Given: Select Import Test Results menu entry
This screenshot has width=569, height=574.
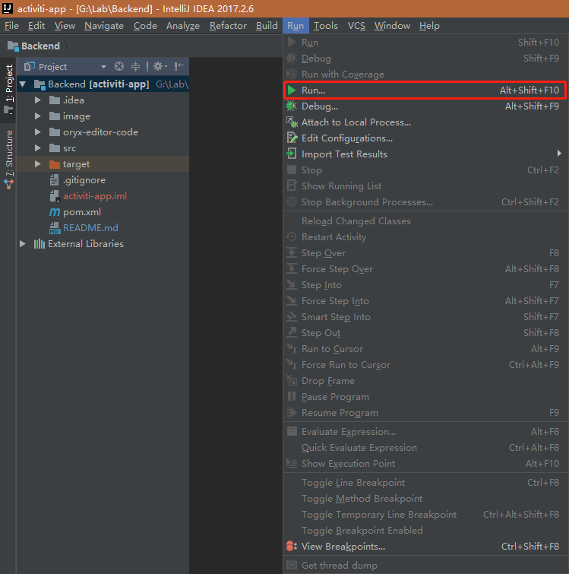Looking at the screenshot, I should (425, 154).
